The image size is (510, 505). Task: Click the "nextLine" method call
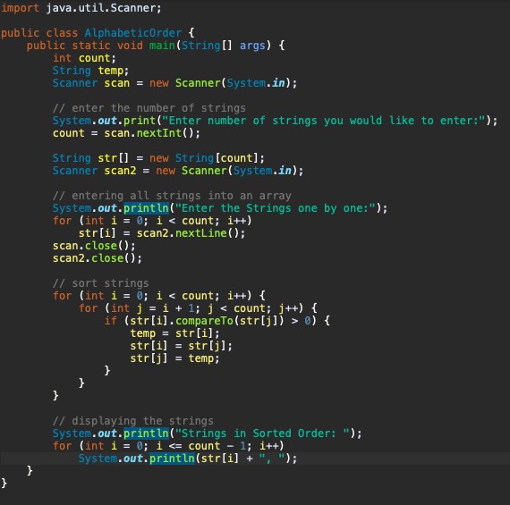pyautogui.click(x=200, y=233)
